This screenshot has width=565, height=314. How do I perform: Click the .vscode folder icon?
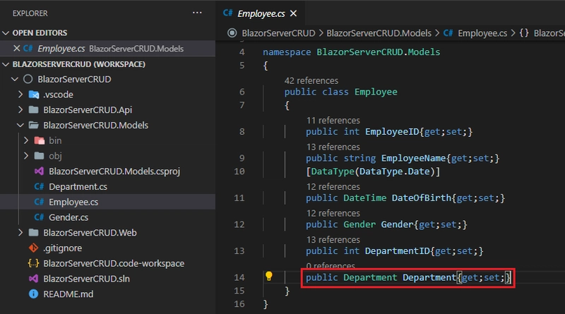pos(32,95)
